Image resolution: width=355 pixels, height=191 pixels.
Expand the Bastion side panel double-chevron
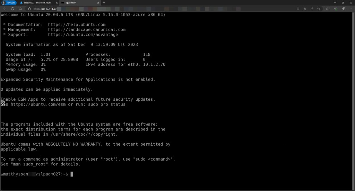pos(3,103)
